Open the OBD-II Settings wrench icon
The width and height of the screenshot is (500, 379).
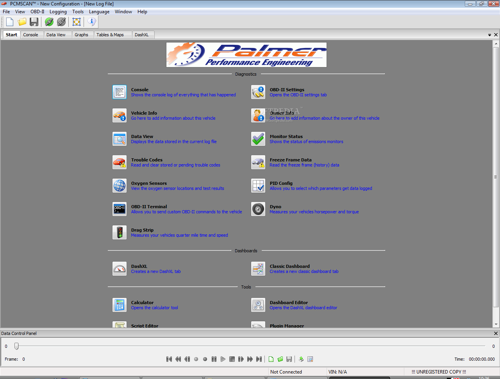pos(258,92)
